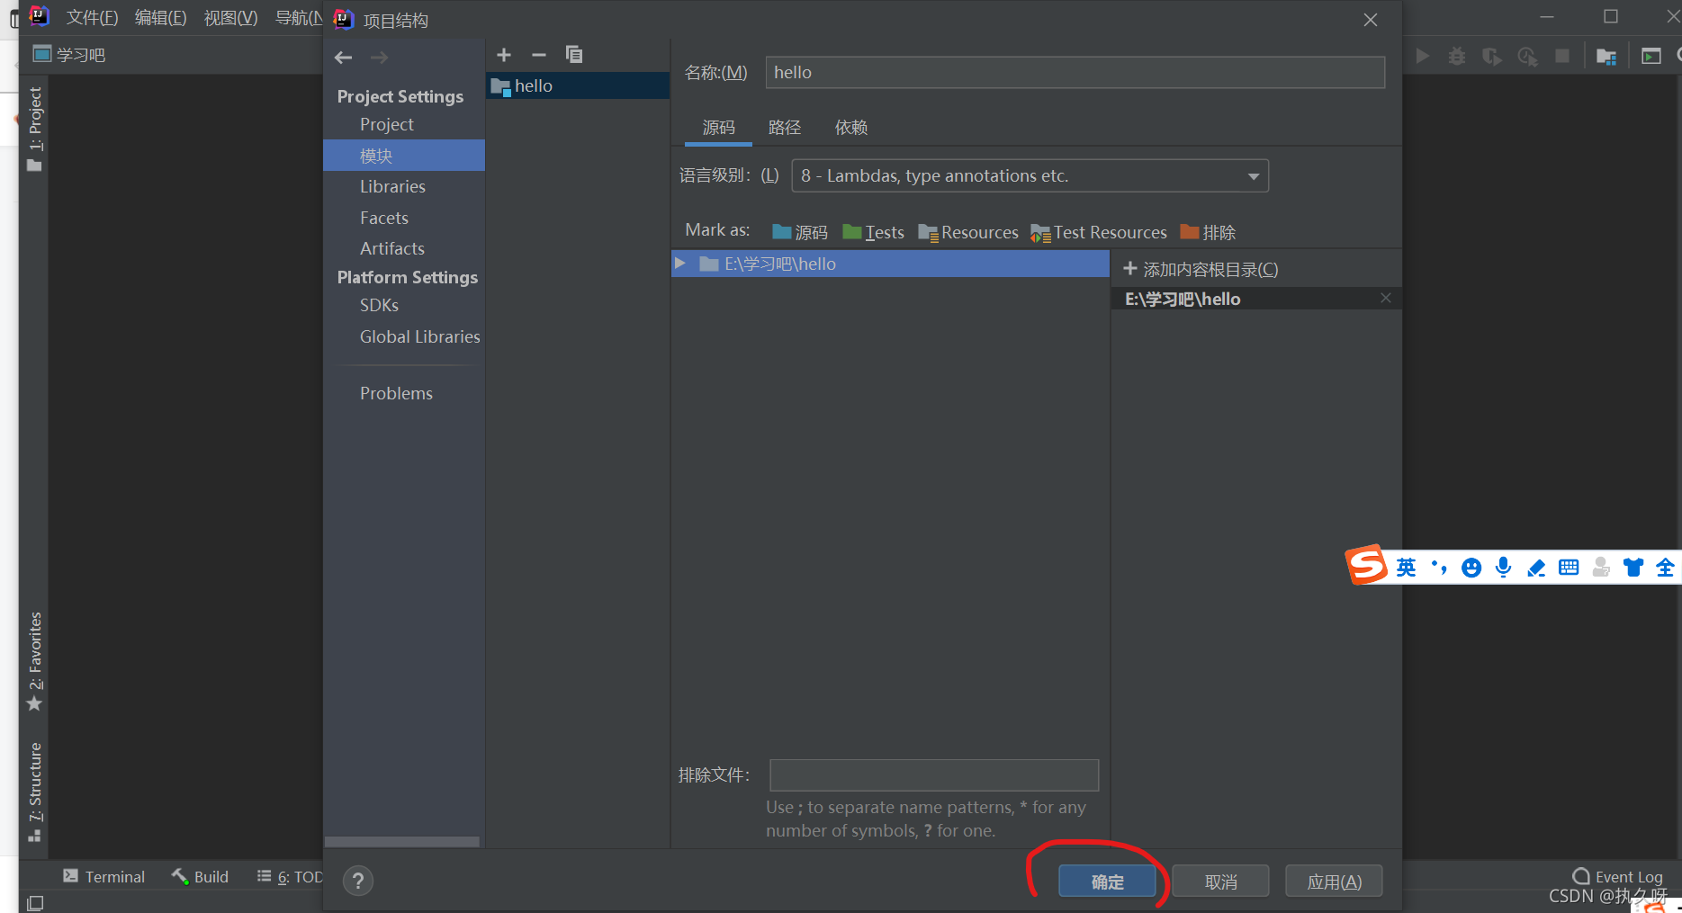1682x913 pixels.
Task: Click the copy module icon
Action: point(574,55)
